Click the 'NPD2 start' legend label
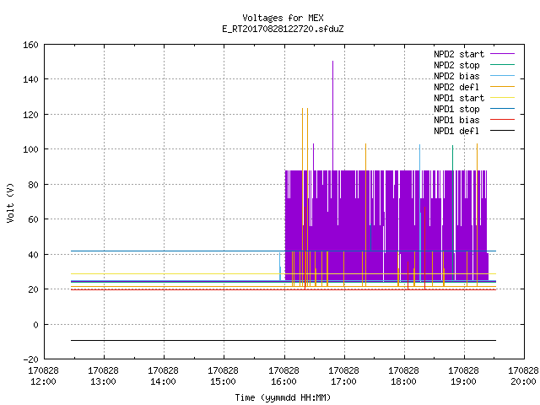 click(459, 54)
